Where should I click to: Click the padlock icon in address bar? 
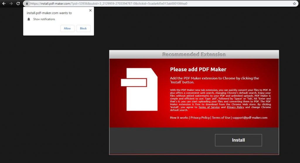tap(27, 4)
